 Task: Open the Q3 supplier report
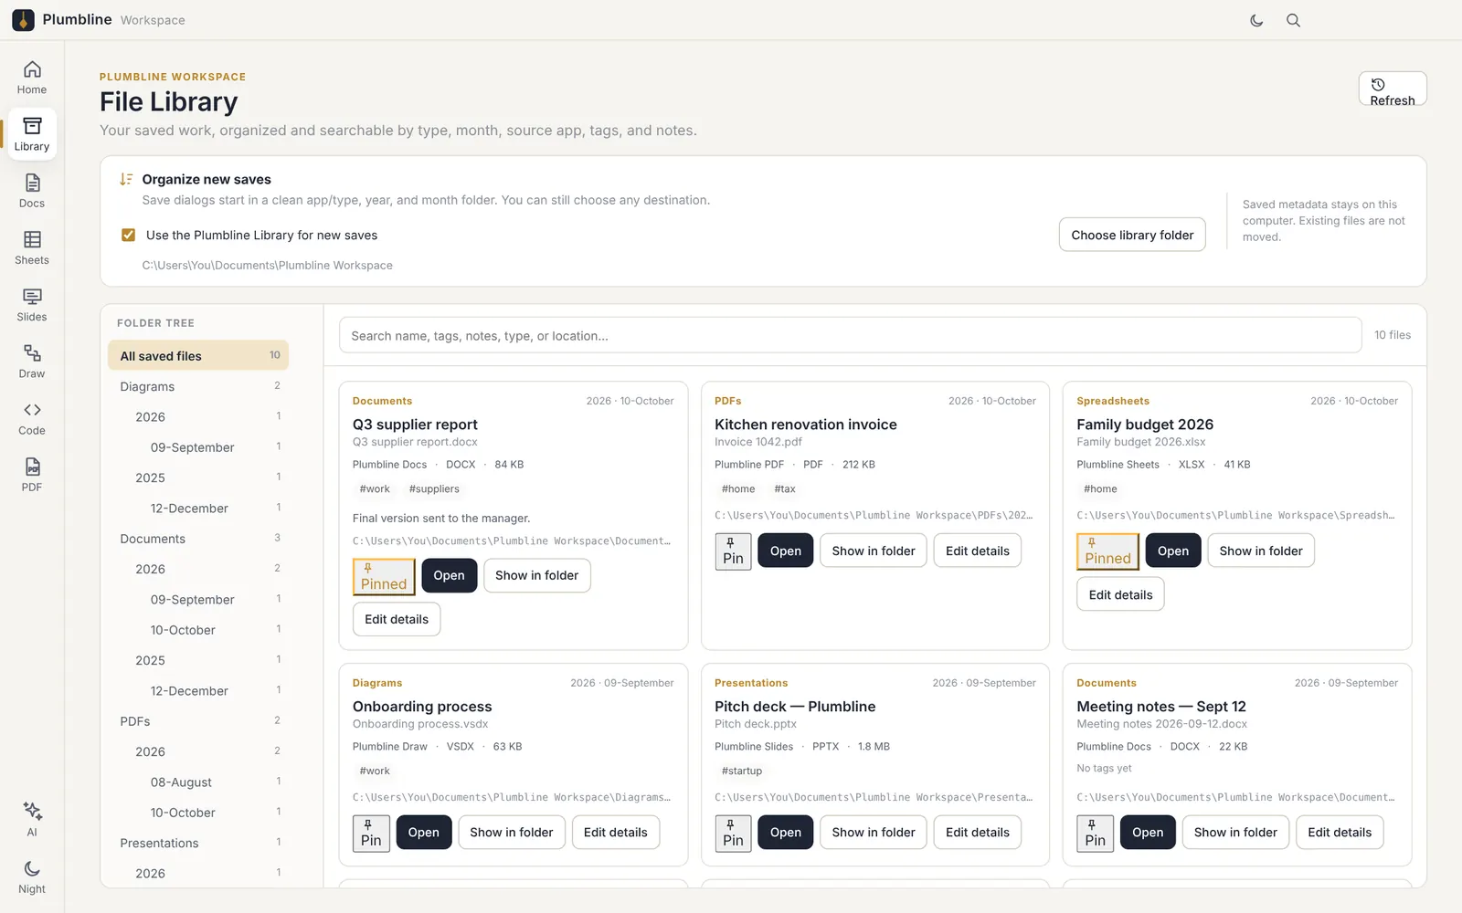(449, 576)
